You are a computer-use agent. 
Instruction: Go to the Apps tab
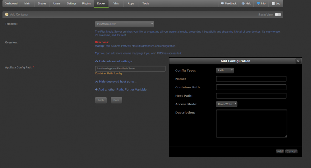point(131,3)
